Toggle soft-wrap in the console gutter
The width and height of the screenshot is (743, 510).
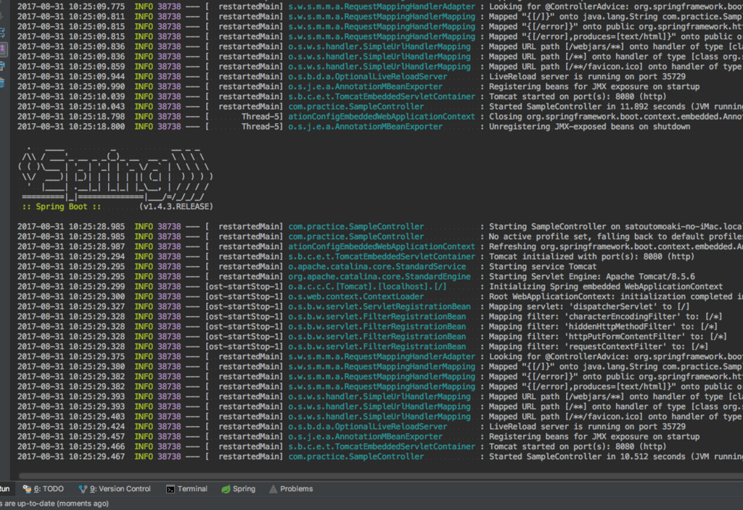click(2, 33)
